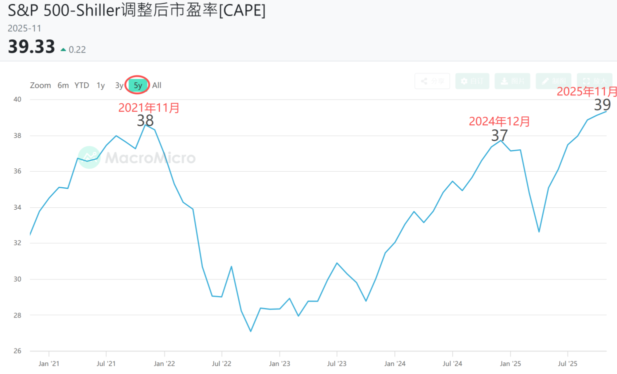This screenshot has height=374, width=617.
Task: Enable the YTD range view
Action: pyautogui.click(x=81, y=85)
